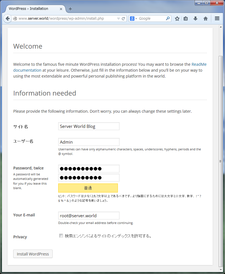The width and height of the screenshot is (225, 274).
Task: Go to the home page icon
Action: coord(205,19)
